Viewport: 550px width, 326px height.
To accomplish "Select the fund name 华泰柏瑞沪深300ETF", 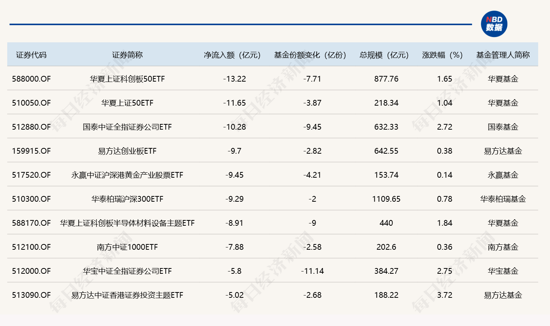I will [127, 199].
